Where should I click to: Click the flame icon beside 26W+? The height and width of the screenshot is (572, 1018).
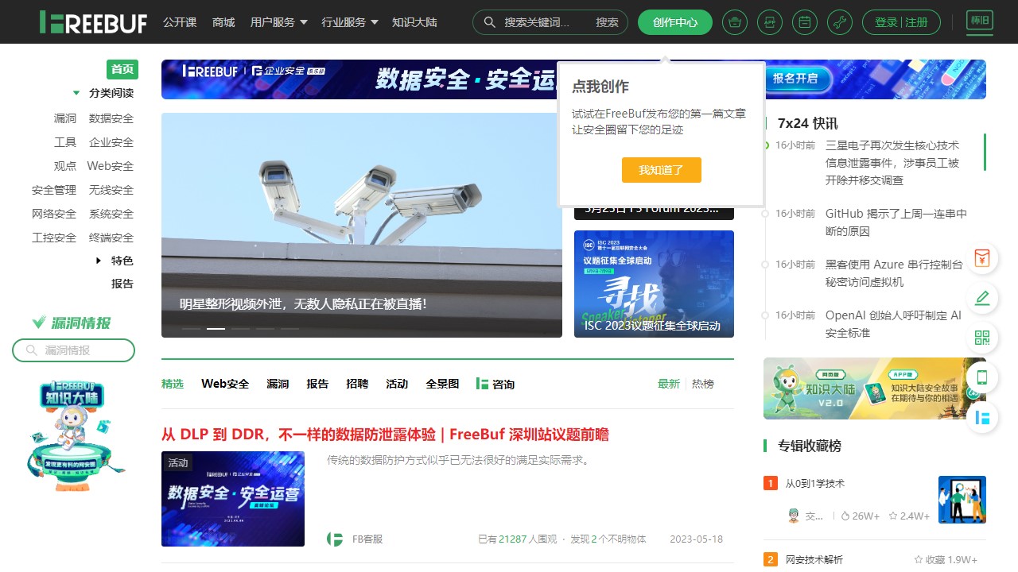845,516
